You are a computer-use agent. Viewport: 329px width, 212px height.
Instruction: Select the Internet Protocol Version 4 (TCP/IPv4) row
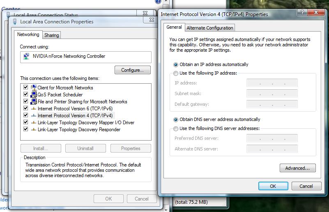(75, 115)
